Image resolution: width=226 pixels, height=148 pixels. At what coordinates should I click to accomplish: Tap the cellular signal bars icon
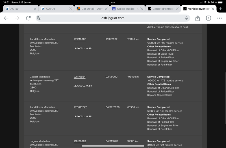201,3
